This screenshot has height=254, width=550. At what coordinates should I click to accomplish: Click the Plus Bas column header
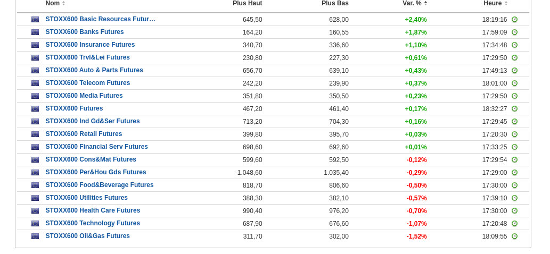coord(335,3)
